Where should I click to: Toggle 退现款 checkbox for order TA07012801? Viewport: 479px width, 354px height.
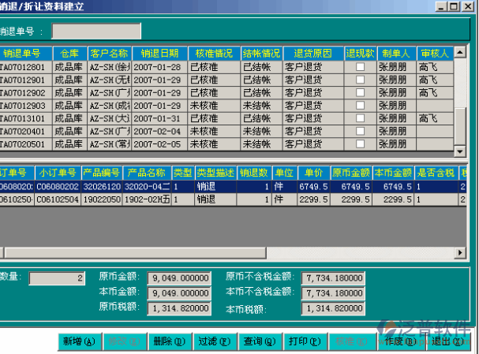coord(361,68)
